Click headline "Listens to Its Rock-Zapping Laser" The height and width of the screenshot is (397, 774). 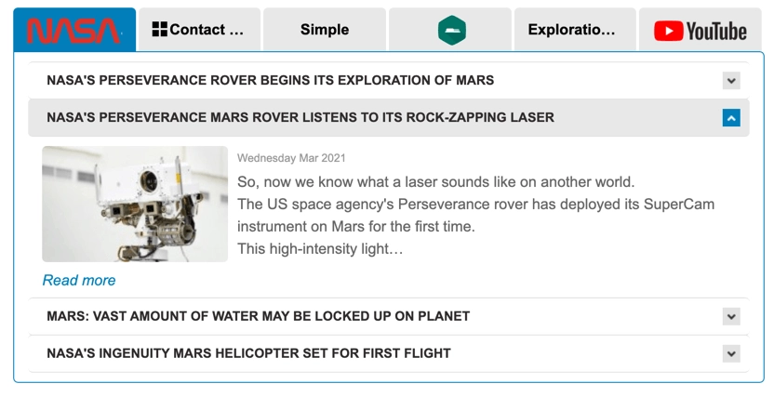pyautogui.click(x=300, y=118)
